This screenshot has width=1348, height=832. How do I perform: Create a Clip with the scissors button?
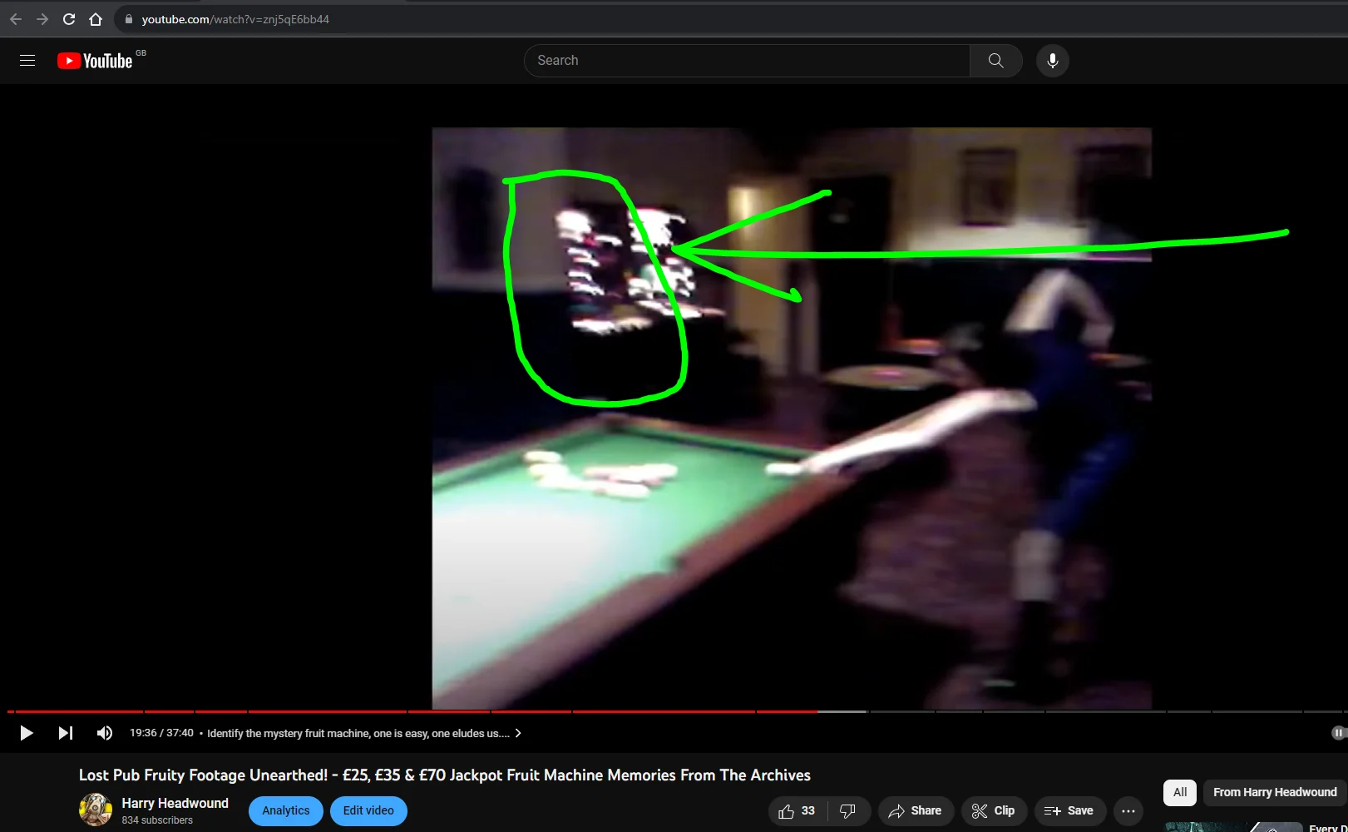click(994, 811)
